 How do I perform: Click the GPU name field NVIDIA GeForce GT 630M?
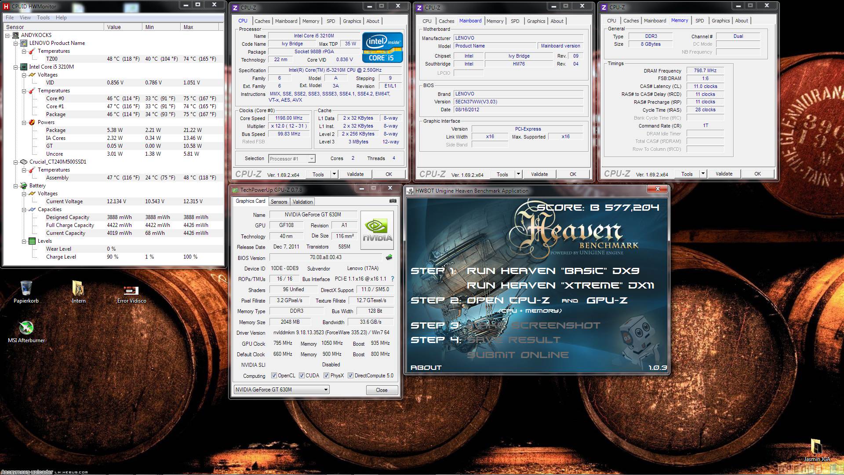313,215
